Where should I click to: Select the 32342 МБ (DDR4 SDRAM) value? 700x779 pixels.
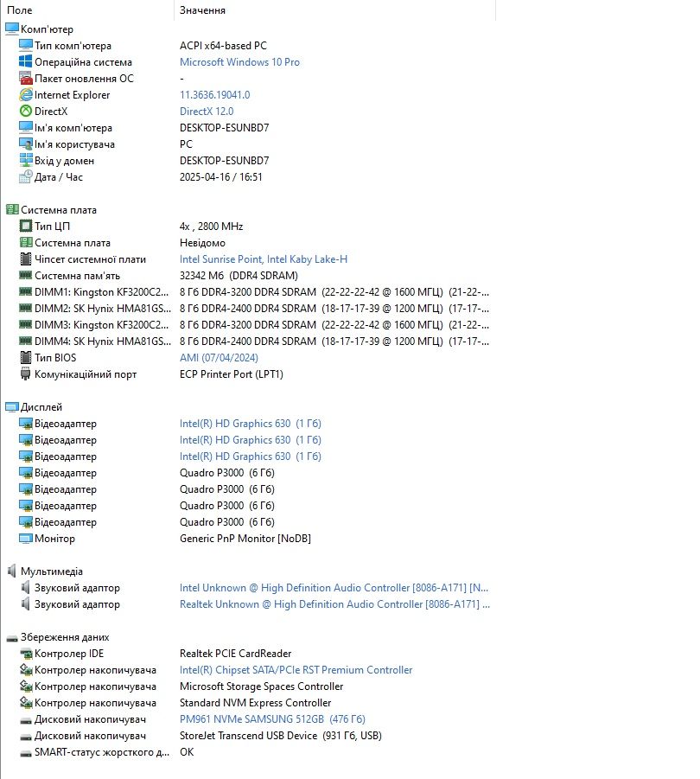239,275
